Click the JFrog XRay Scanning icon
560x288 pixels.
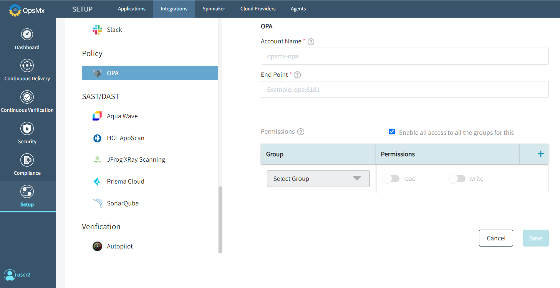coord(97,159)
